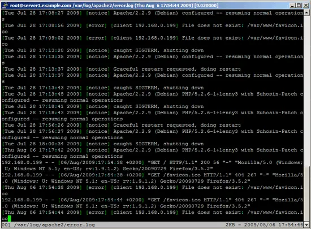Click the PuTTY icon in title bar
311x229 pixels.
tap(5, 5)
